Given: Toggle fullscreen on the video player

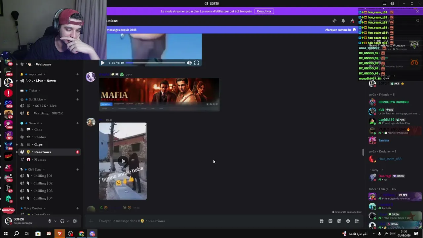Looking at the screenshot, I should [x=197, y=63].
